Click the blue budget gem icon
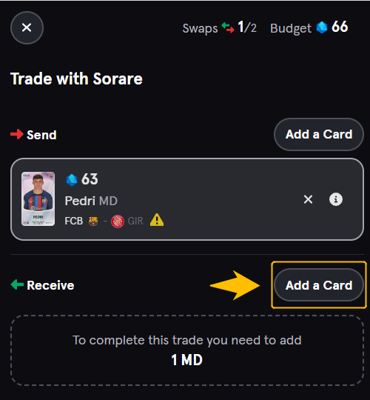 click(322, 27)
